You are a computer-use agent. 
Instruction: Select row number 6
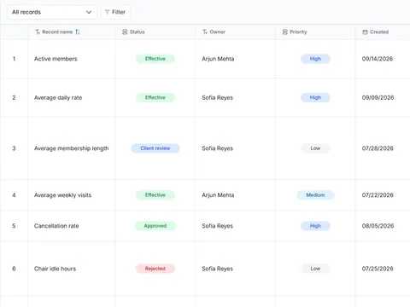tap(14, 269)
